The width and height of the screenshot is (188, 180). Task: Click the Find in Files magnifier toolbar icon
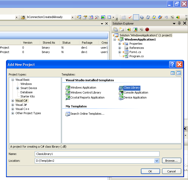point(79,17)
